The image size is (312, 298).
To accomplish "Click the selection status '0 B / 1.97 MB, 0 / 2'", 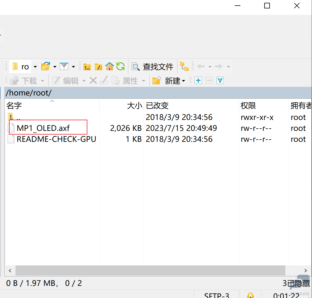I will 44,283.
